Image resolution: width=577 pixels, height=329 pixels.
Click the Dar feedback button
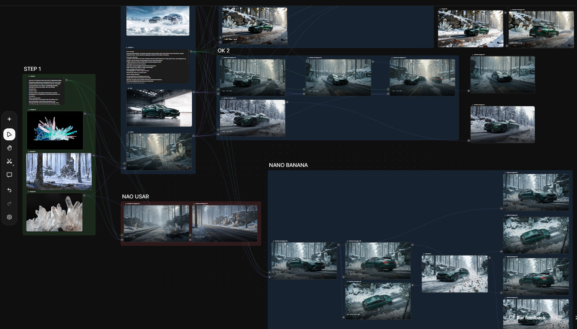click(x=527, y=317)
